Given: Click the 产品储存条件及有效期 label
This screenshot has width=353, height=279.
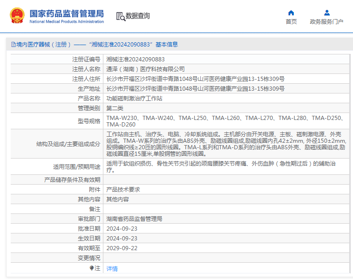Looking at the screenshot, I should pyautogui.click(x=72, y=179).
